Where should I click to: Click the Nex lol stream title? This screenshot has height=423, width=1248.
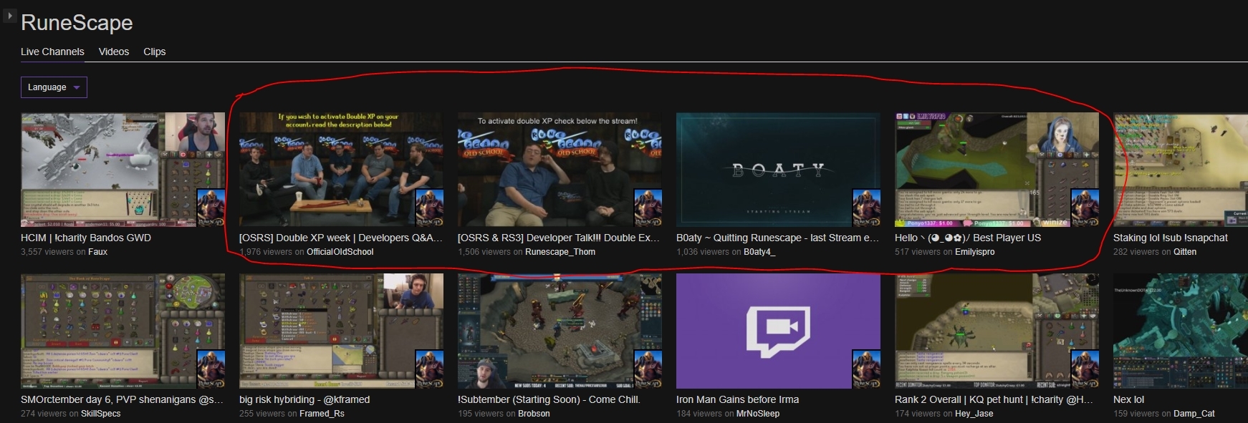(1128, 399)
